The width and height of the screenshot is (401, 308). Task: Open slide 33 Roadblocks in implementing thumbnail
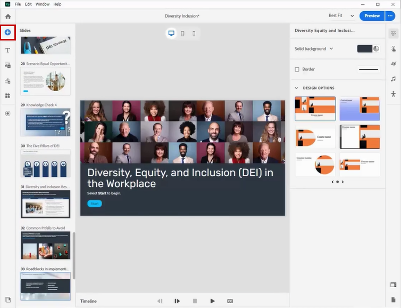tap(46, 286)
